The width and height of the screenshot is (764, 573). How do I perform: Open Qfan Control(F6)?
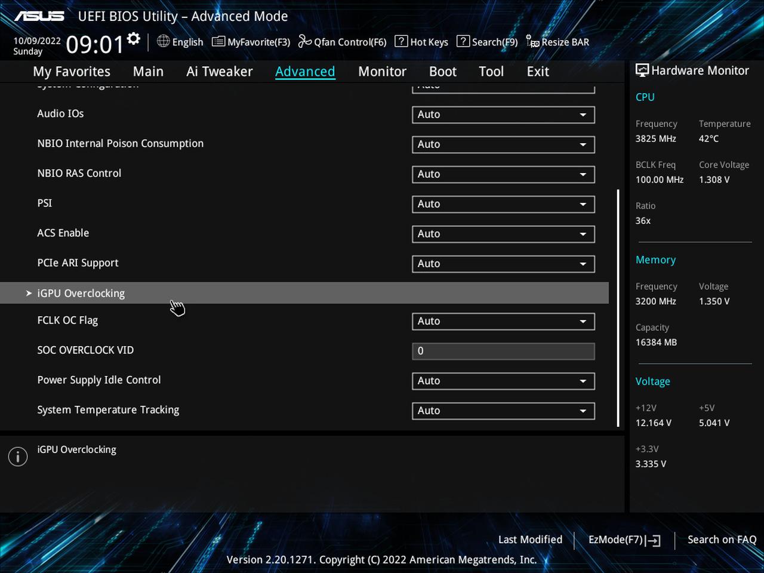(x=343, y=42)
